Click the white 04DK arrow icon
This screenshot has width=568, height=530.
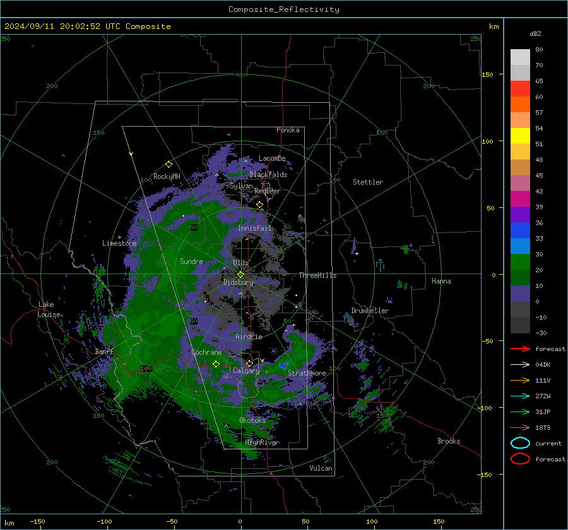pos(520,364)
